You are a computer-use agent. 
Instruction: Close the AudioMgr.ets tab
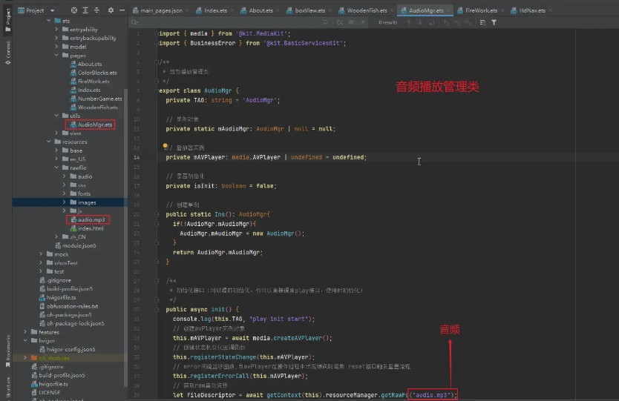coord(448,10)
